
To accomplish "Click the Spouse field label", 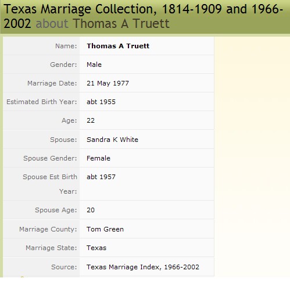I will 63,140.
